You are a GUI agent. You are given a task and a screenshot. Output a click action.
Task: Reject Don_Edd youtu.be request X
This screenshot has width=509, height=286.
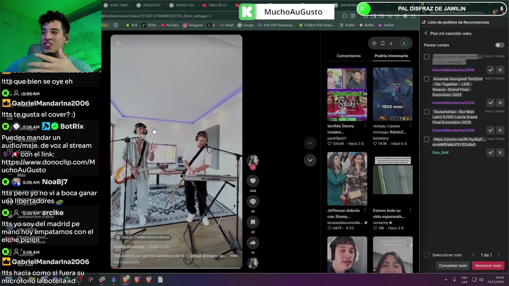tap(500, 153)
